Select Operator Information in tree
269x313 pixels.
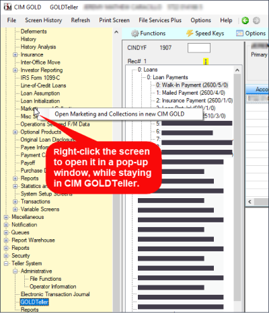(x=53, y=287)
